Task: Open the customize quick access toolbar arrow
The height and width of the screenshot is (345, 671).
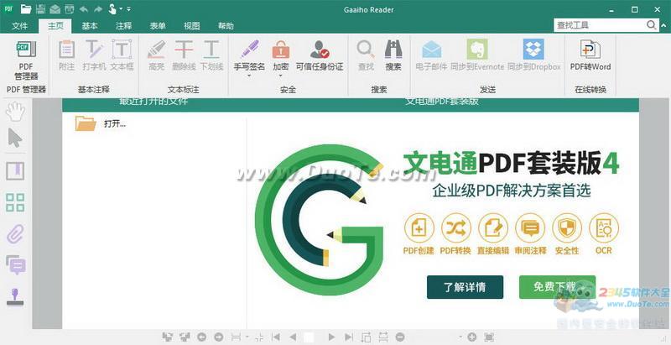Action: [129, 9]
